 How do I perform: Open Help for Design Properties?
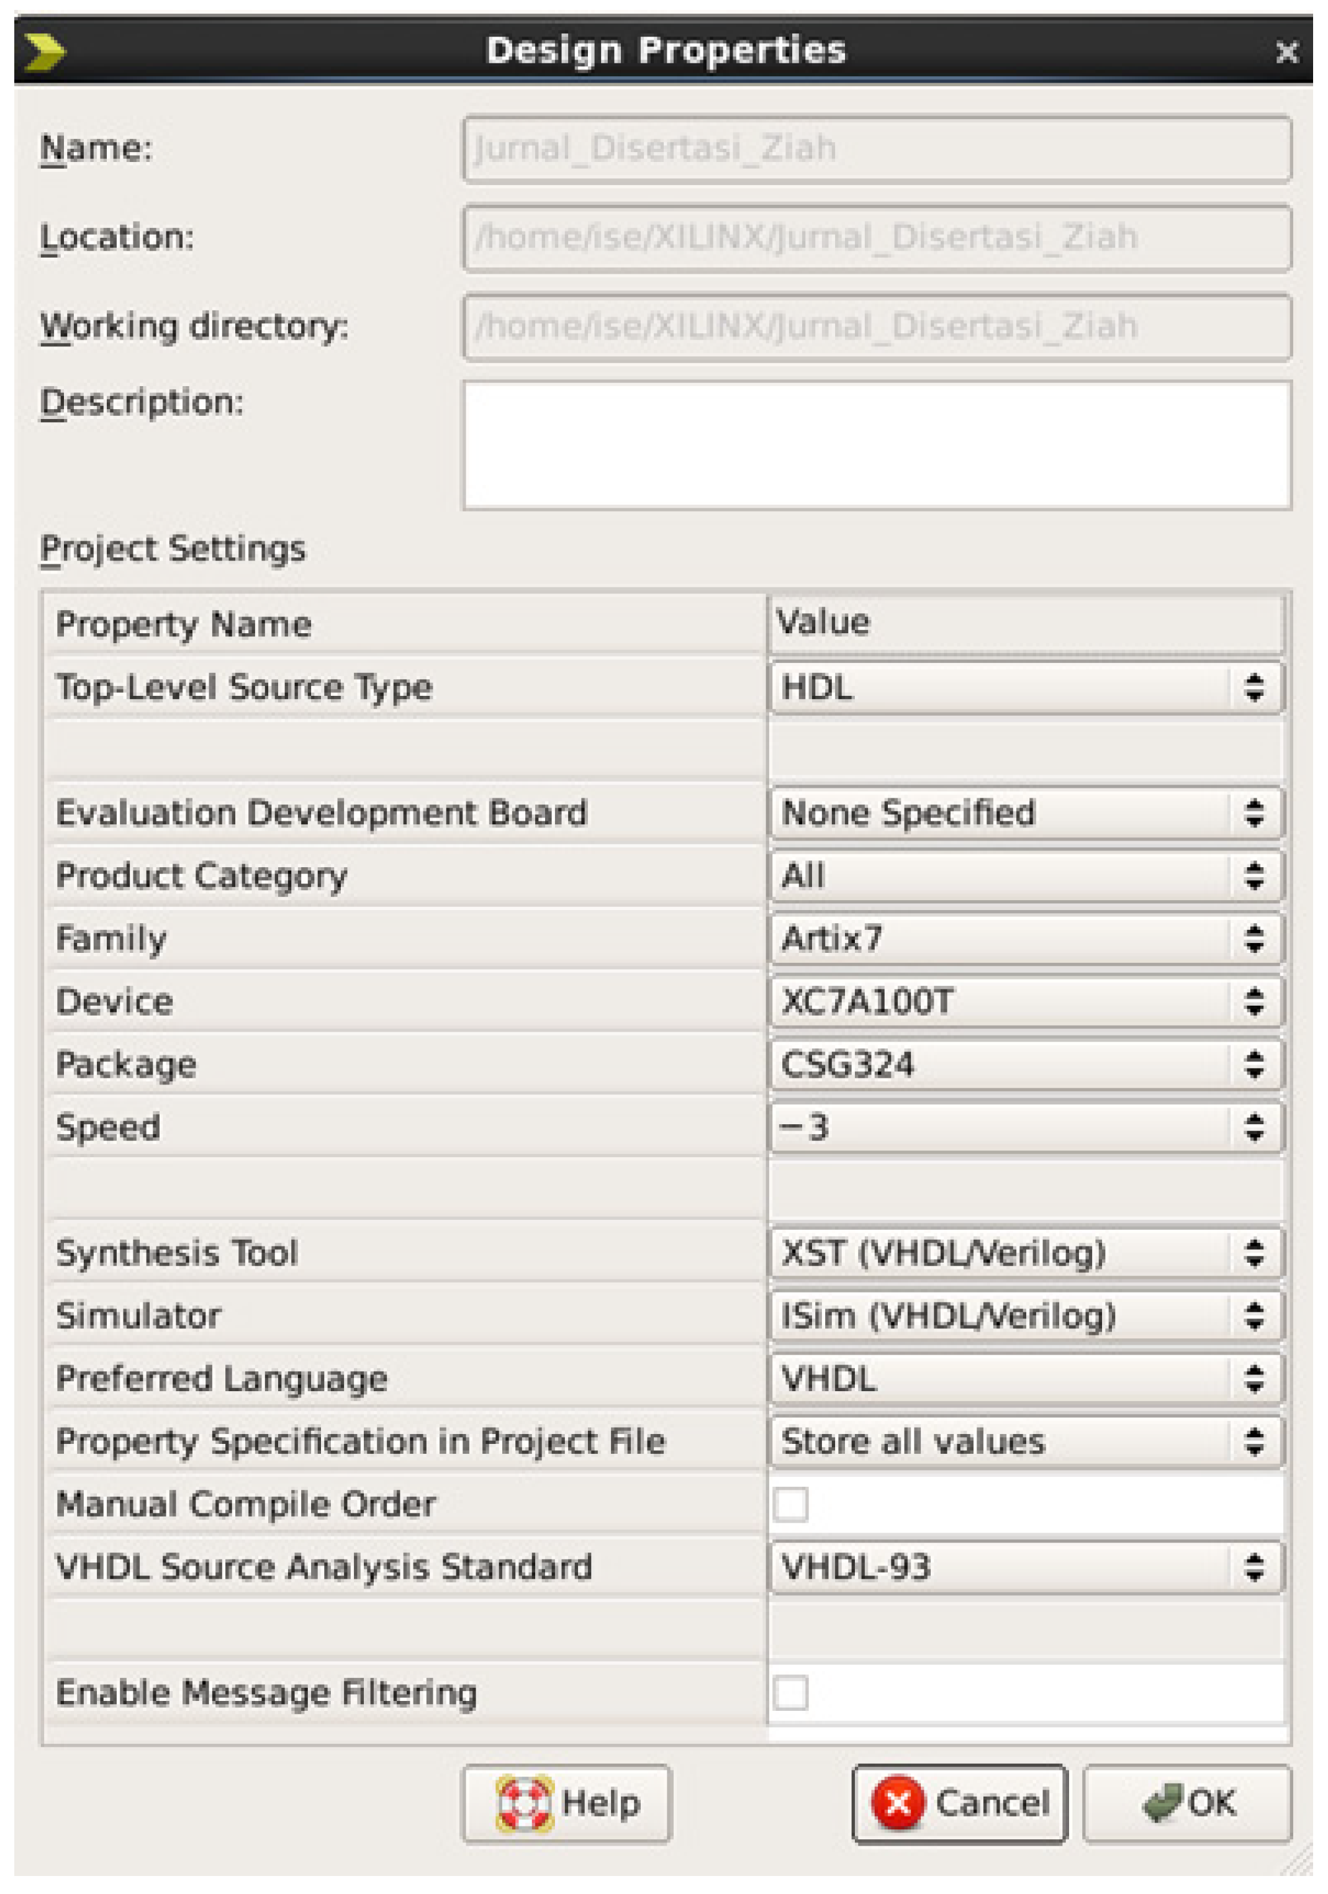pyautogui.click(x=567, y=1803)
